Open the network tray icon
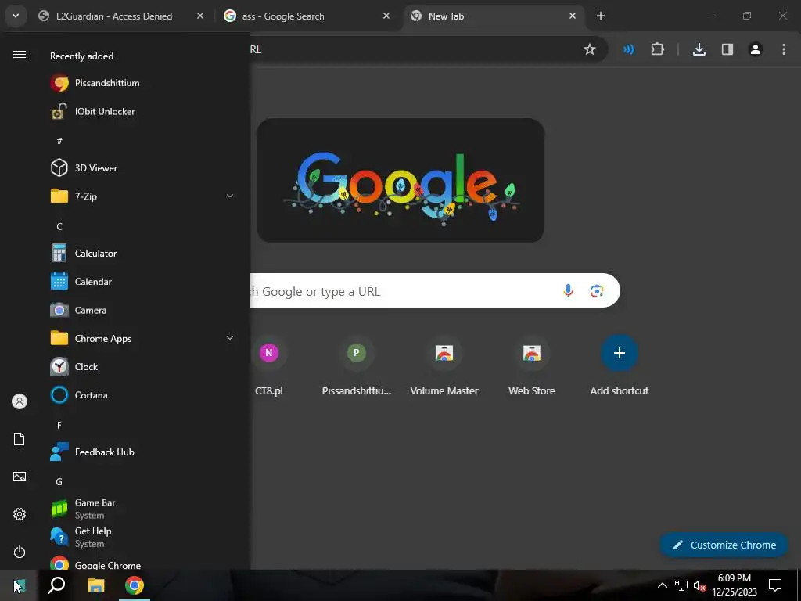Viewport: 801px width, 601px height. 681,585
